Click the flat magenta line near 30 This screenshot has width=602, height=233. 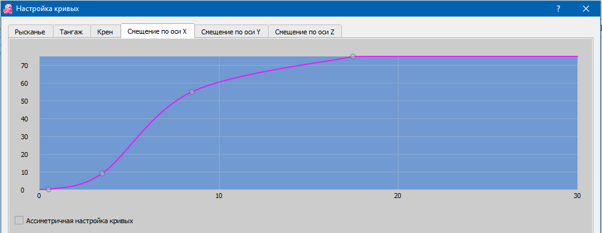coord(537,56)
